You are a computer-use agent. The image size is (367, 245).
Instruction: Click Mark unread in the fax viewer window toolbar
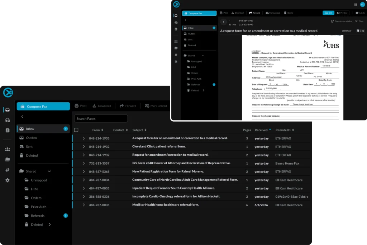(x=273, y=13)
